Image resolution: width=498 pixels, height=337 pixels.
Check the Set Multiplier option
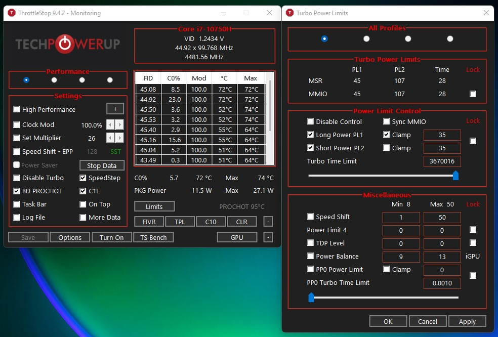17,138
